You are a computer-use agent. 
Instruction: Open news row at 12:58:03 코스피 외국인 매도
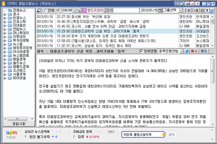point(123,41)
